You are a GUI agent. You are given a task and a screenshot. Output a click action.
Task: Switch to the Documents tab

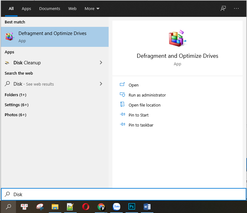(49, 8)
